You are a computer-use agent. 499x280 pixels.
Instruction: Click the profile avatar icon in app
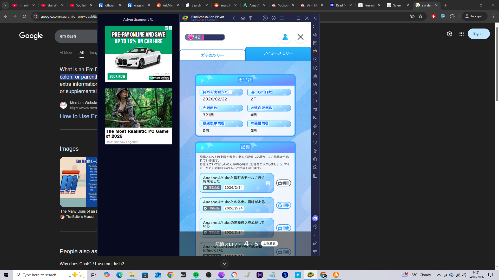click(x=285, y=37)
